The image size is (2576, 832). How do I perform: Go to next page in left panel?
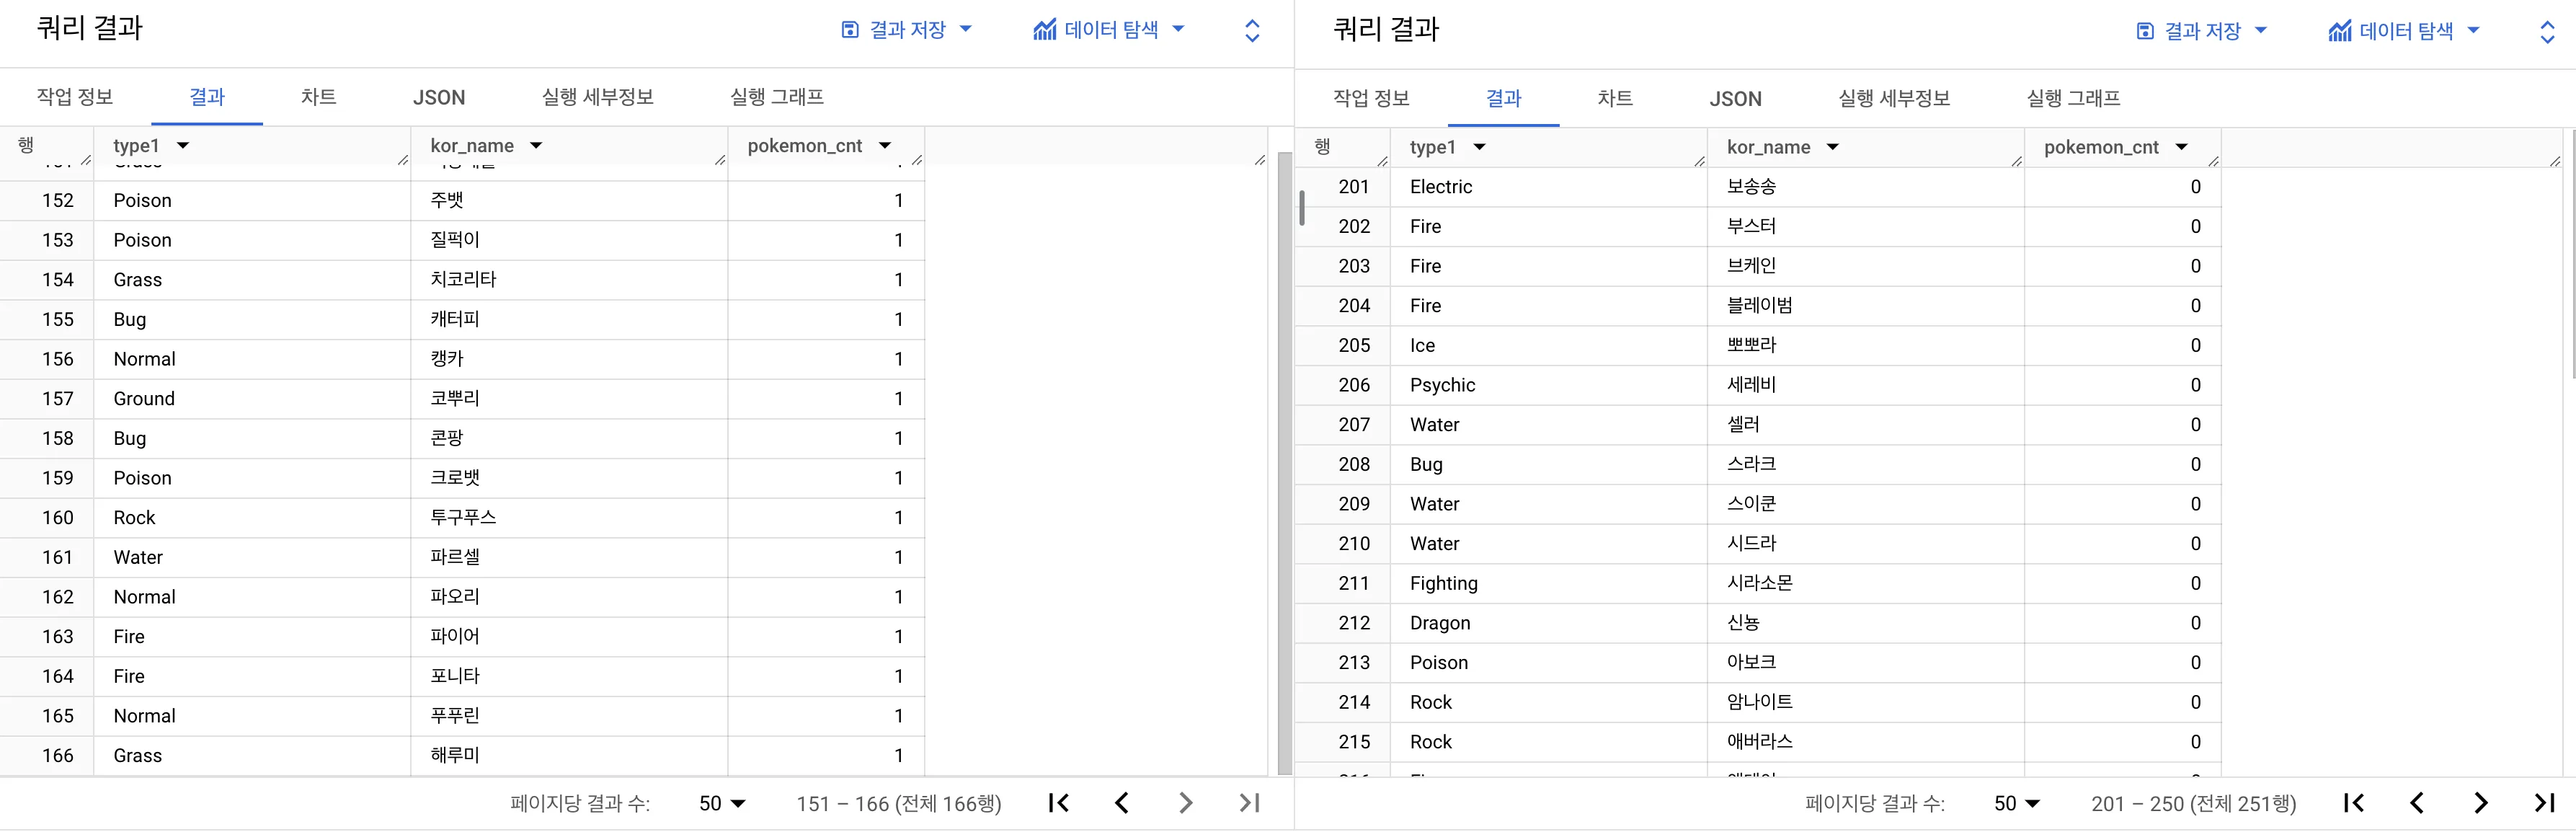pyautogui.click(x=1186, y=803)
